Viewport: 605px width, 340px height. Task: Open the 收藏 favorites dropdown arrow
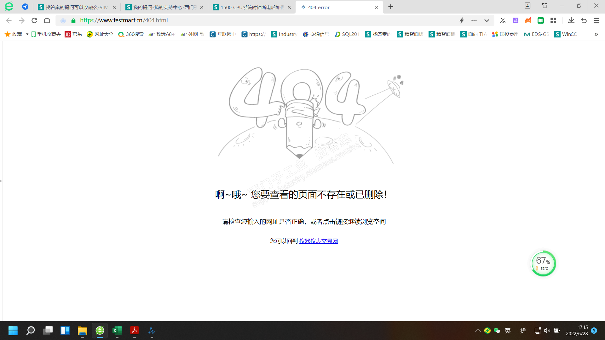click(27, 34)
